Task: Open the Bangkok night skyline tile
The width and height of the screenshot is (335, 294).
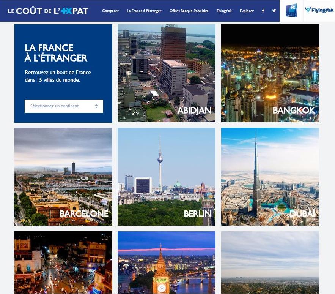Action: click(270, 73)
